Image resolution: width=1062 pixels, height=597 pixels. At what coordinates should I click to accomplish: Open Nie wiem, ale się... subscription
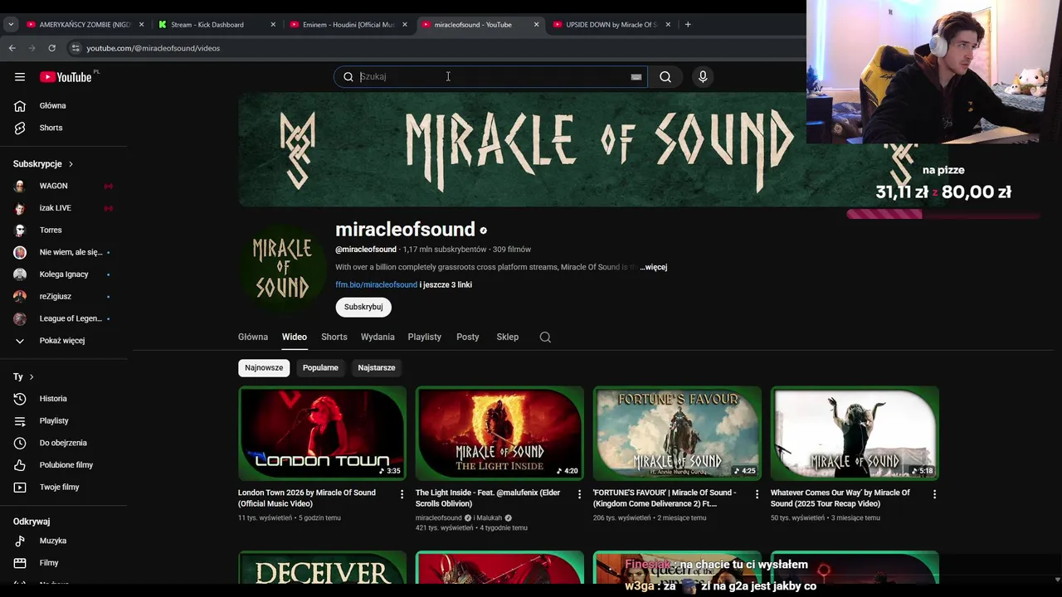click(64, 252)
